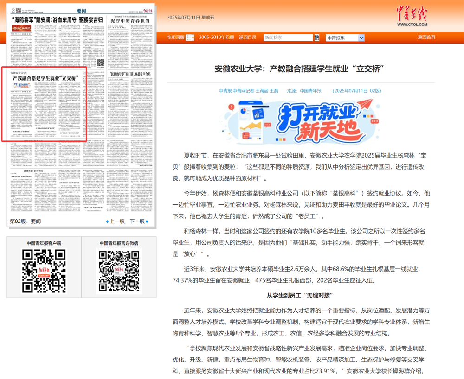Click the 新闻检索 search input field
The width and height of the screenshot is (464, 379).
288,38
